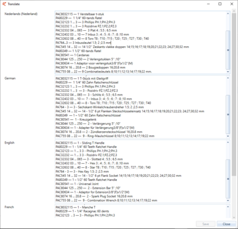This screenshot has height=229, width=238.
Task: Click the English text box scrollbar thumb
Action: point(228,179)
